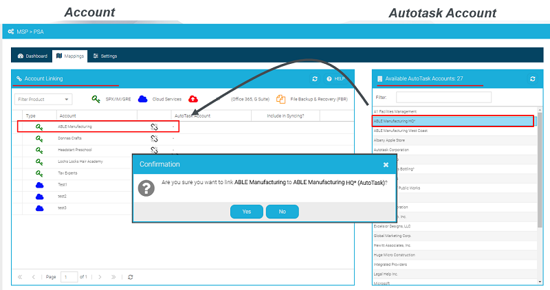The width and height of the screenshot is (550, 290).
Task: Click the Lochs Locks Hair Academy name
Action: 80,161
